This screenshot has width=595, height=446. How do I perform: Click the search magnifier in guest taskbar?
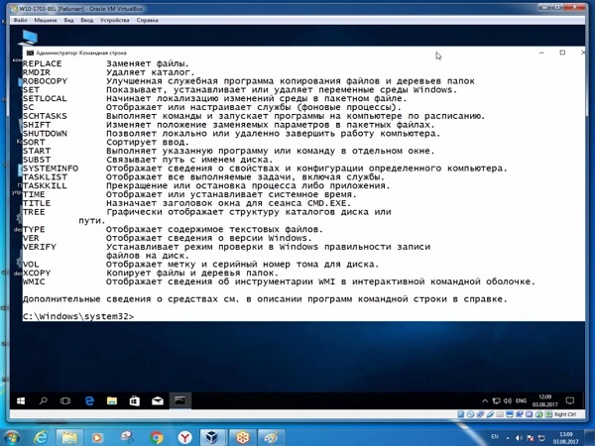pyautogui.click(x=44, y=401)
